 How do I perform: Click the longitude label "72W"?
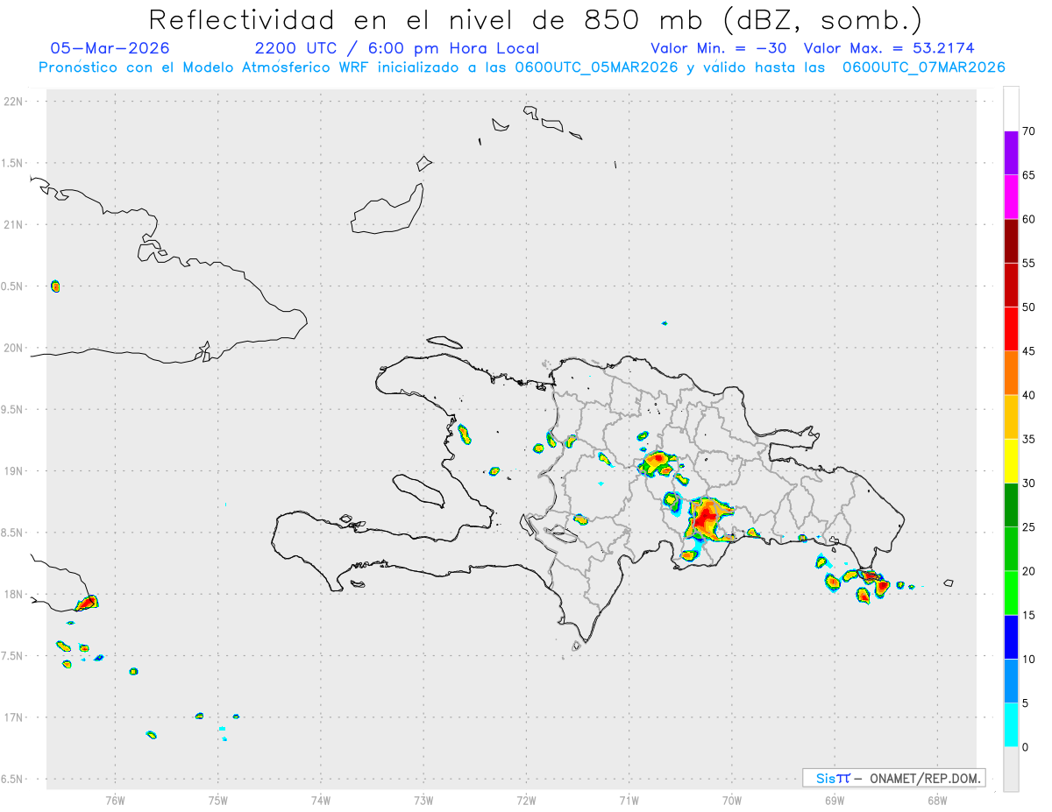526,801
